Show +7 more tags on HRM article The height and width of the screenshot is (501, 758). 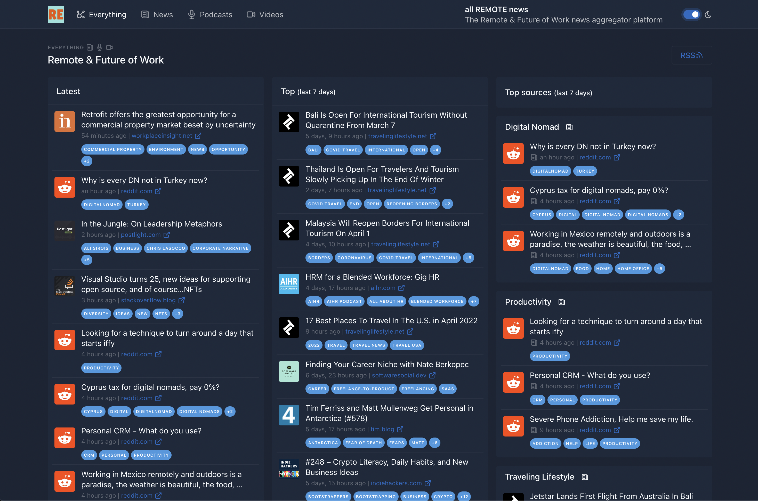(x=474, y=301)
